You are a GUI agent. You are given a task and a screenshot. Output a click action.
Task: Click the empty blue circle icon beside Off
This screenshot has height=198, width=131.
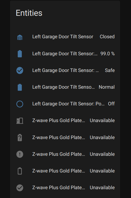point(20,104)
